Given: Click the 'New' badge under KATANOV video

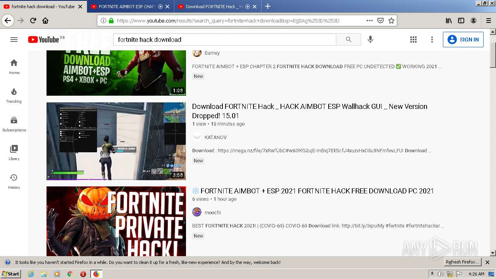Looking at the screenshot, I should [198, 160].
